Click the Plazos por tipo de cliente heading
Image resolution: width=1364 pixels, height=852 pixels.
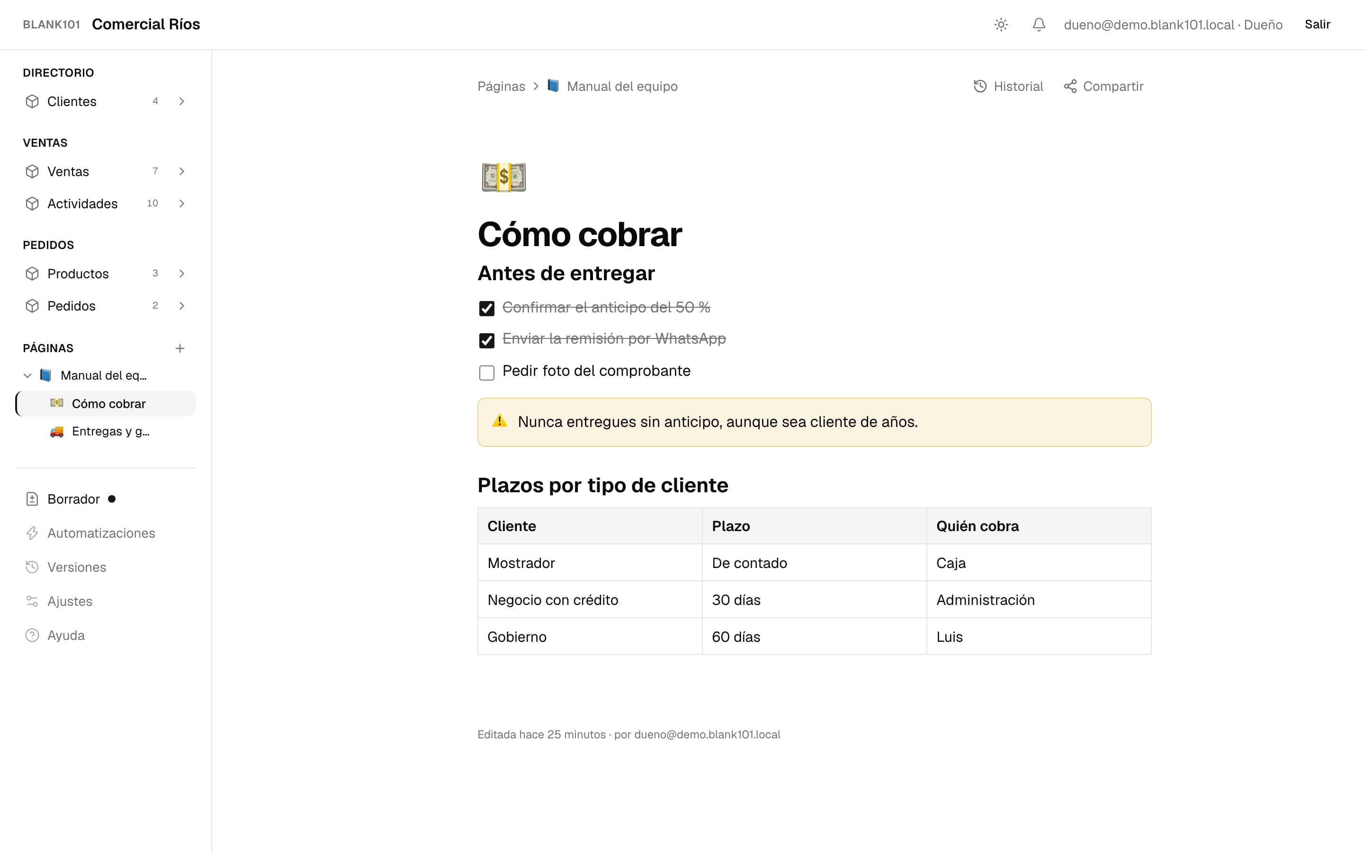(602, 485)
